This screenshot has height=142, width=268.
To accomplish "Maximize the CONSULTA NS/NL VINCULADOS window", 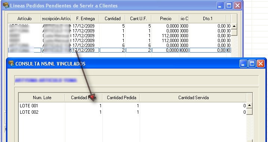I will tap(252, 64).
